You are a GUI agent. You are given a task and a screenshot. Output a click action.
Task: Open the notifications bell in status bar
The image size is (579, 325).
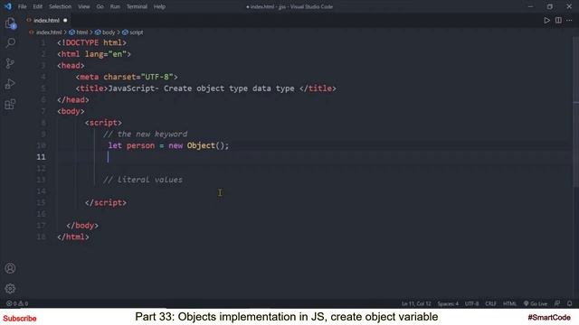pos(569,303)
